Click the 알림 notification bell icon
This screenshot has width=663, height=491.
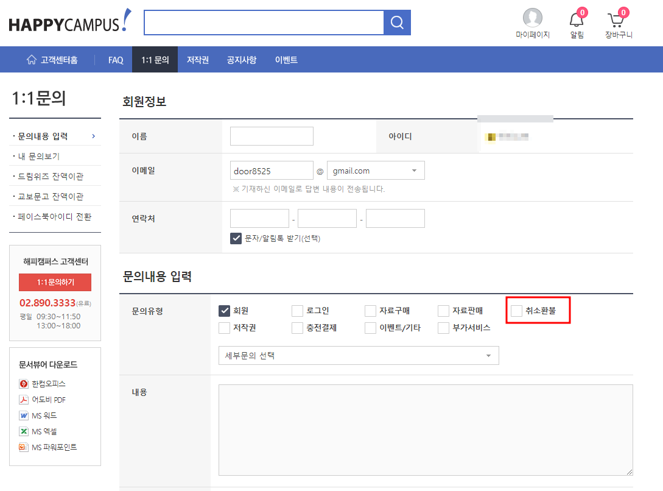pyautogui.click(x=575, y=19)
